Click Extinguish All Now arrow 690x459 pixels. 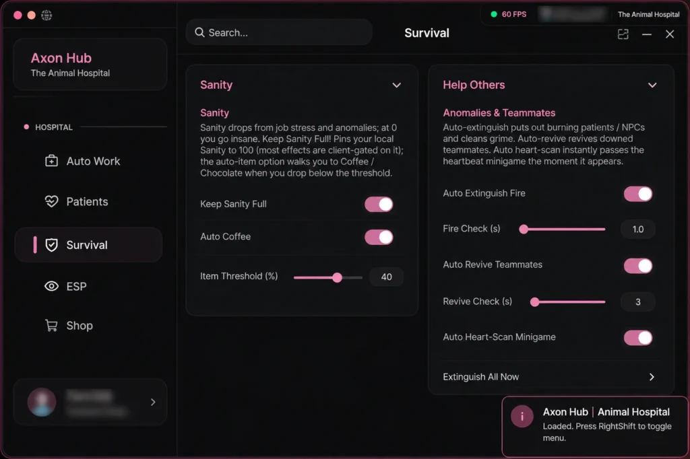click(652, 377)
